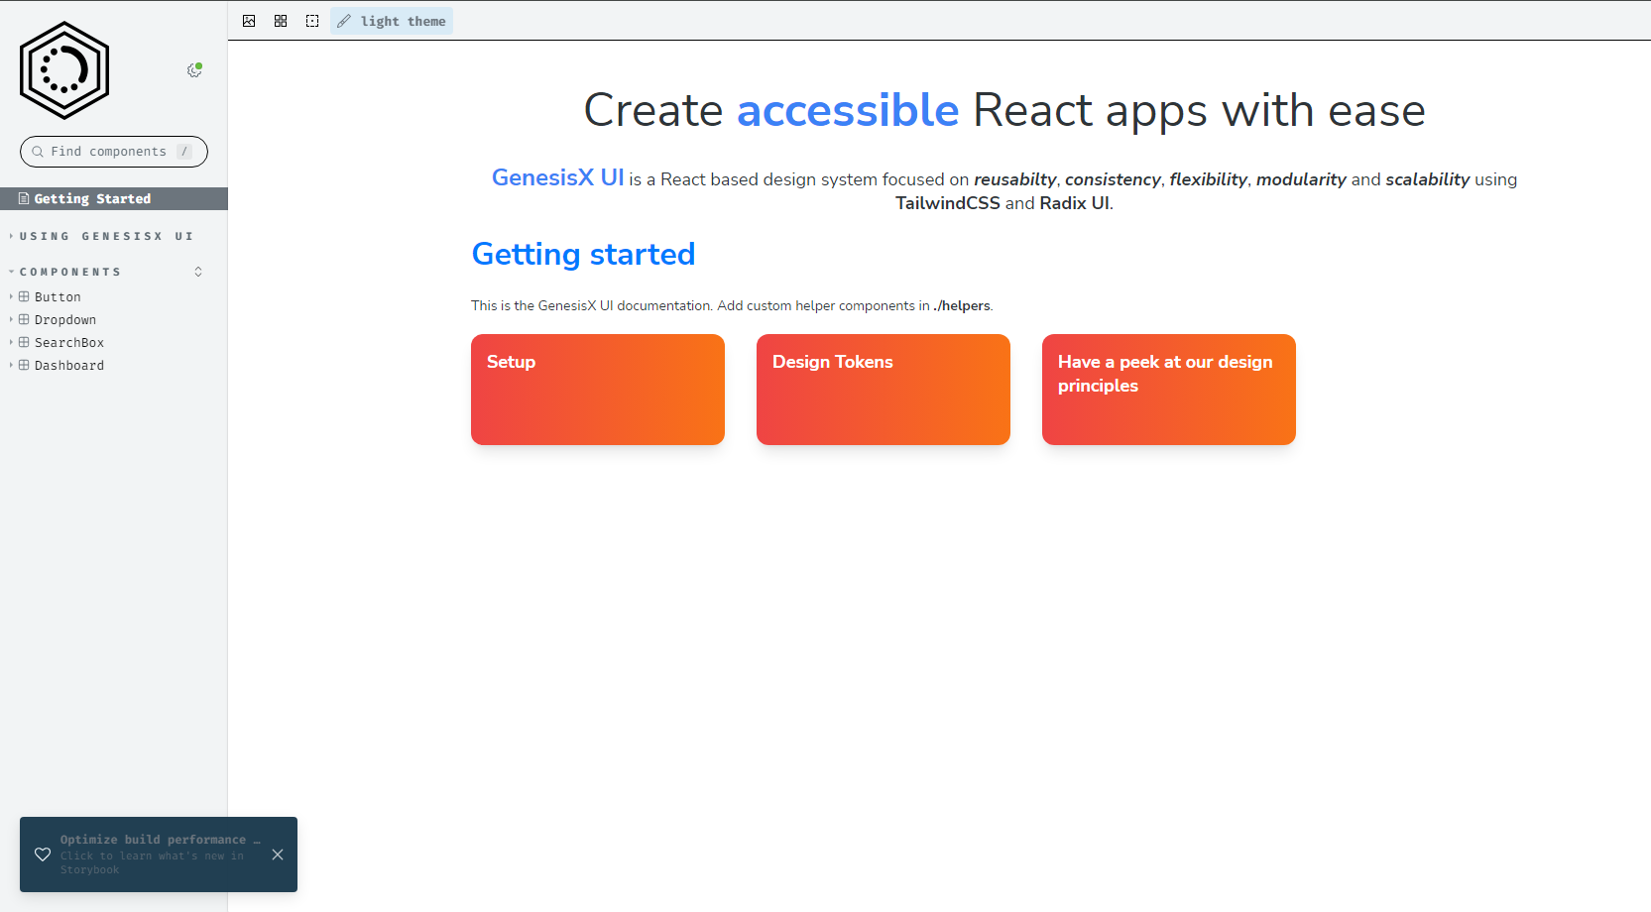The image size is (1651, 912).
Task: Click the heart icon in the notification
Action: pyautogui.click(x=43, y=855)
